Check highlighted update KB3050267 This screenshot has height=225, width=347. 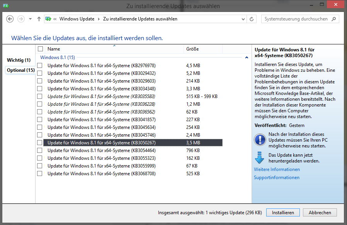[x=40, y=142]
